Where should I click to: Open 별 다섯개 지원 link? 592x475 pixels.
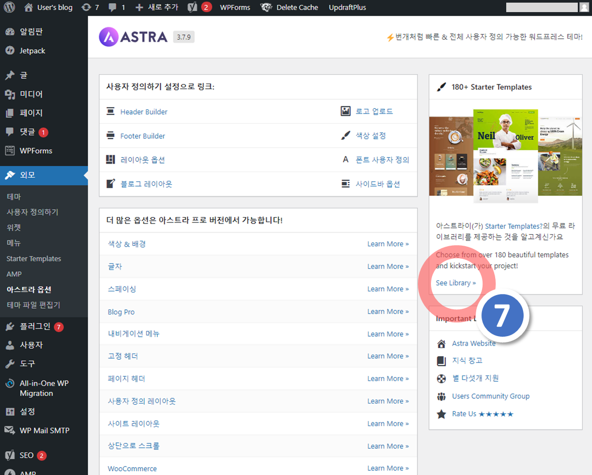pos(475,378)
